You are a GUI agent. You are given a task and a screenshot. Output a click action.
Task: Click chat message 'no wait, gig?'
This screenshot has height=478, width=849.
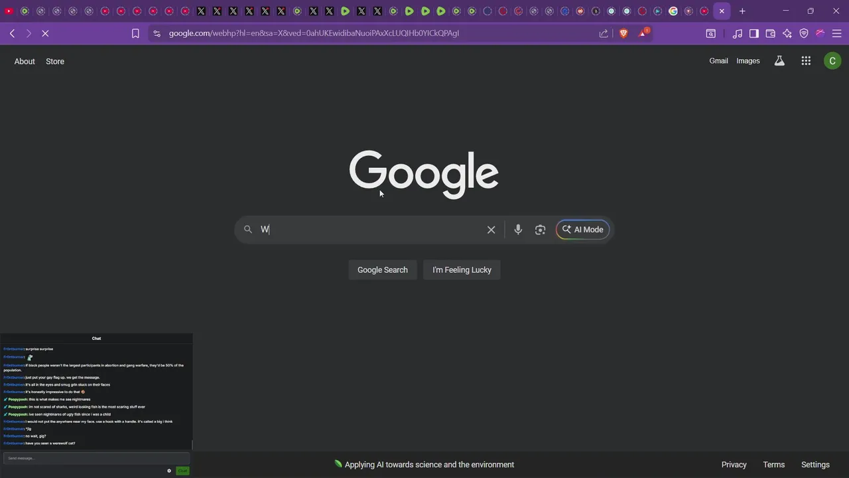pos(36,436)
